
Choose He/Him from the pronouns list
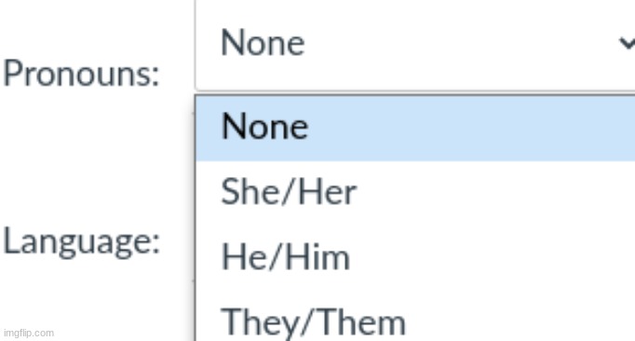click(415, 257)
